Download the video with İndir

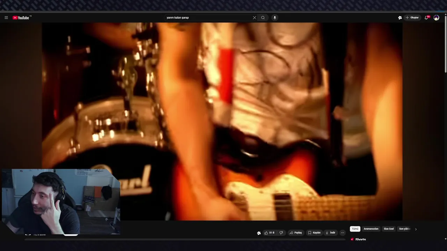[330, 233]
